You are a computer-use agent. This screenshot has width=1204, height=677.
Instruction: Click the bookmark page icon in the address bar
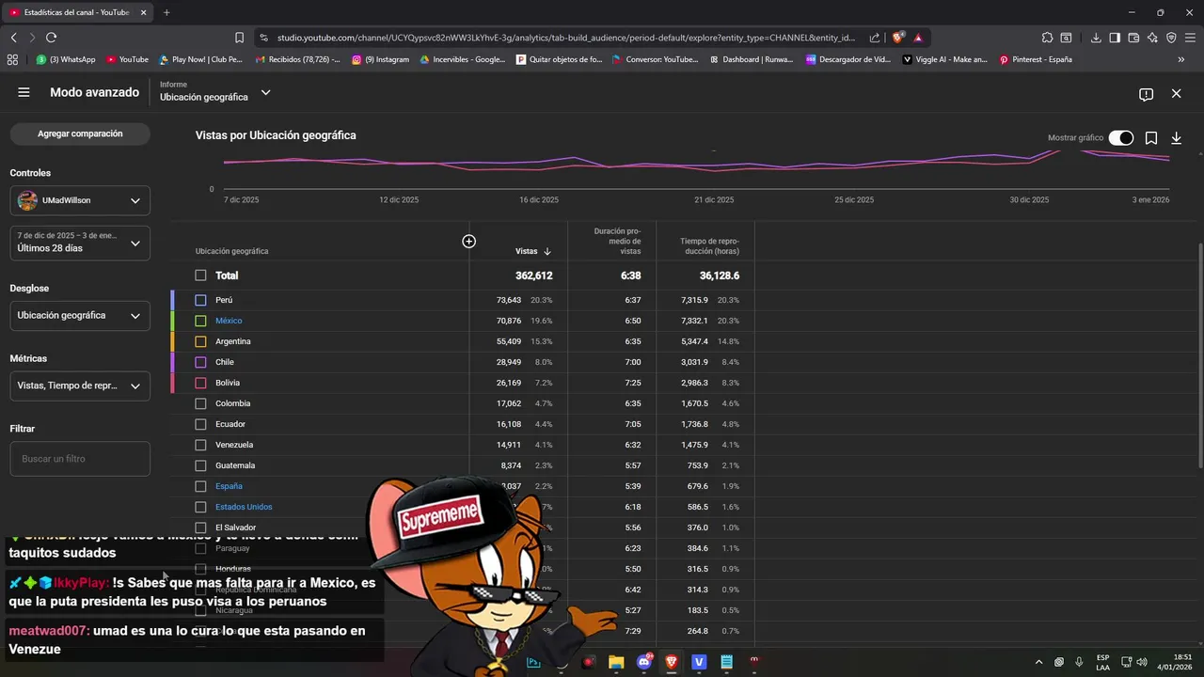[239, 38]
